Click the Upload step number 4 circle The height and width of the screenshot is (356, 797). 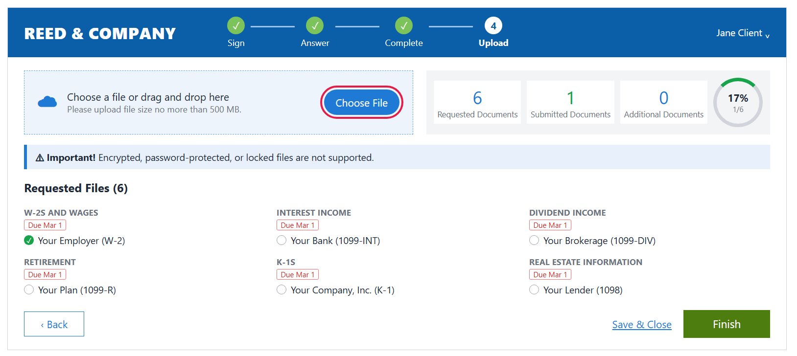click(x=493, y=25)
